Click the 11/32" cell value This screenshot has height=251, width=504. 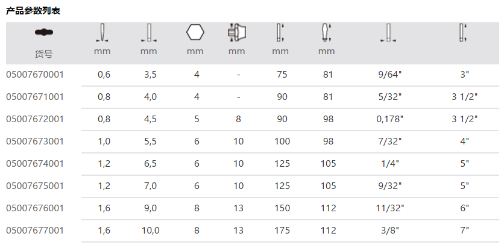(x=389, y=208)
